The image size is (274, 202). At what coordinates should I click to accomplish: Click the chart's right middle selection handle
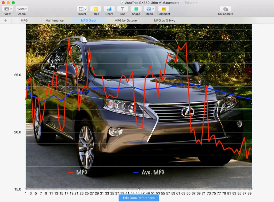(x=252, y=104)
